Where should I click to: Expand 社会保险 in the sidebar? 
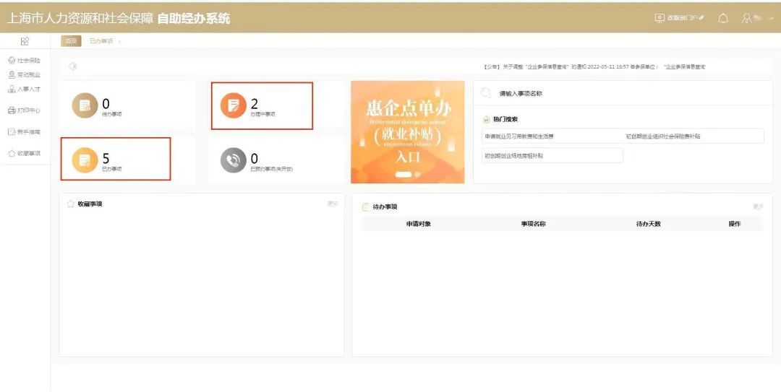pos(25,61)
